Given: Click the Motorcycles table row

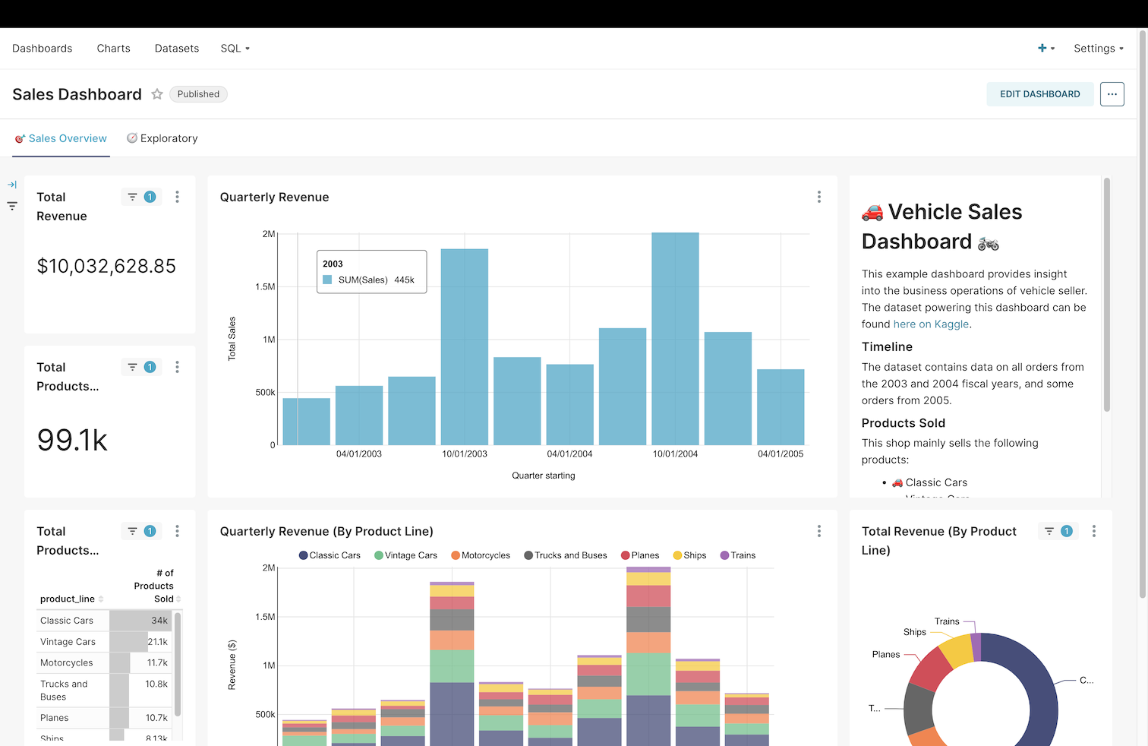Looking at the screenshot, I should 103,663.
